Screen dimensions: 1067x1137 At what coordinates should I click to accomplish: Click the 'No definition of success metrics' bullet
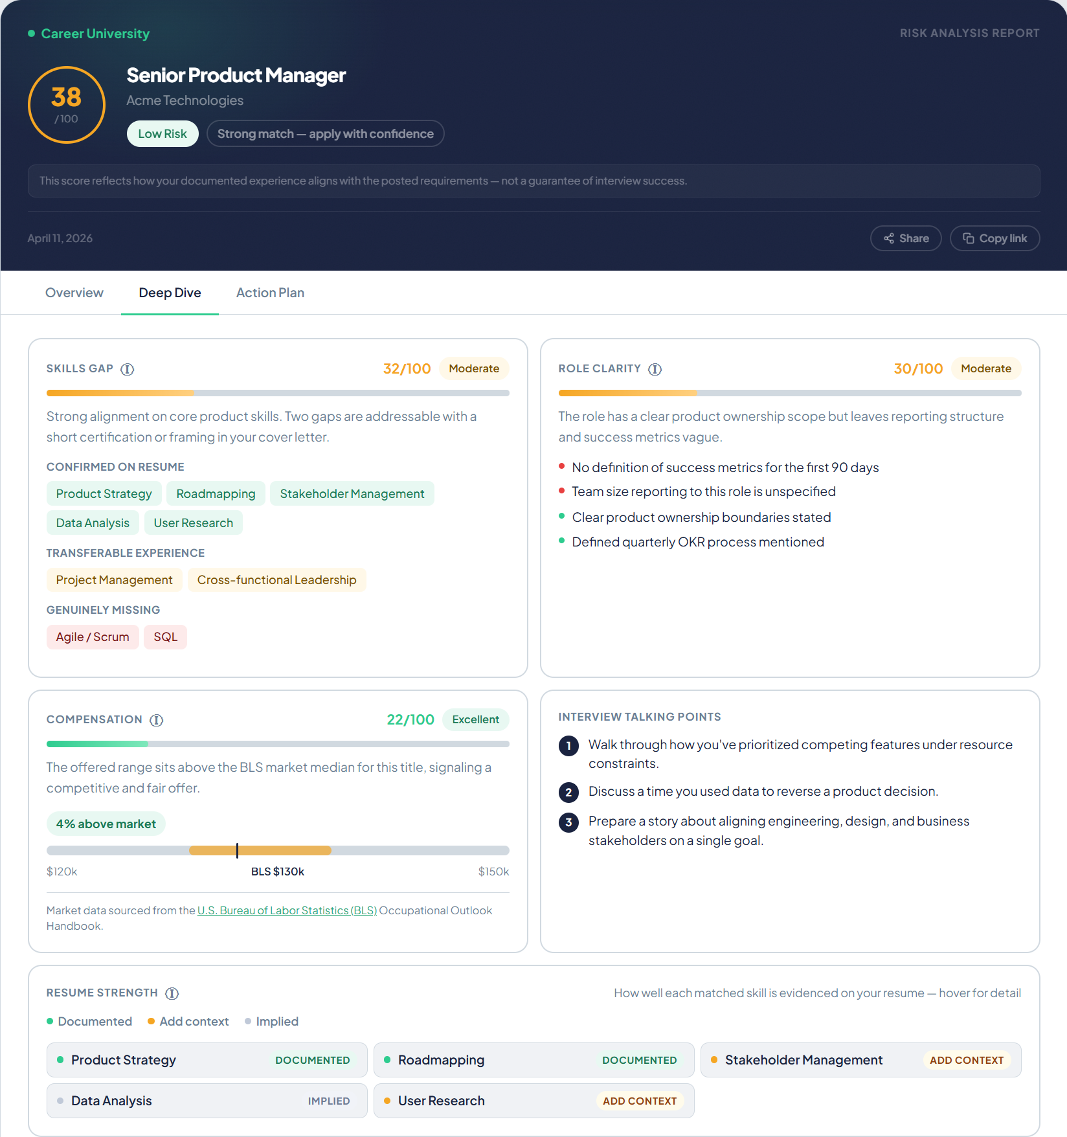click(719, 467)
